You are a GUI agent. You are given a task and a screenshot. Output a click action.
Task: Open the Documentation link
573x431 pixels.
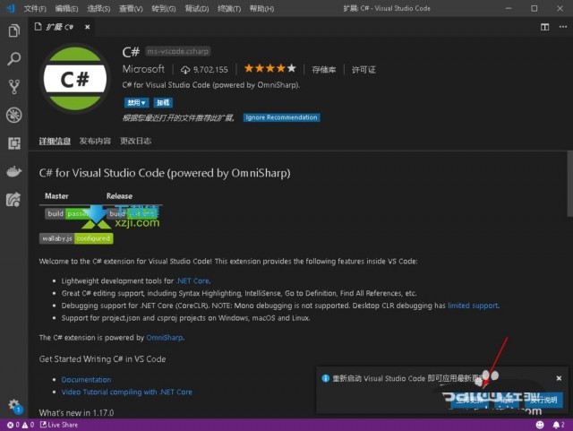coord(86,380)
